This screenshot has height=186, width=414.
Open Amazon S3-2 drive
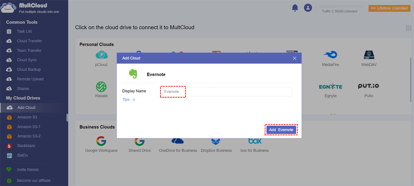(29, 136)
